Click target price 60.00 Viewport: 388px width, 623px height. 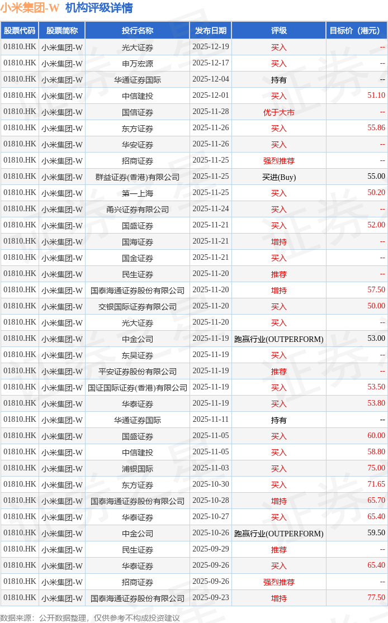click(376, 436)
